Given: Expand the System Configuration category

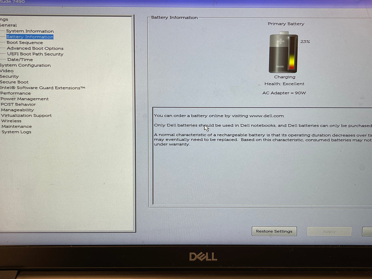Looking at the screenshot, I should [25, 65].
